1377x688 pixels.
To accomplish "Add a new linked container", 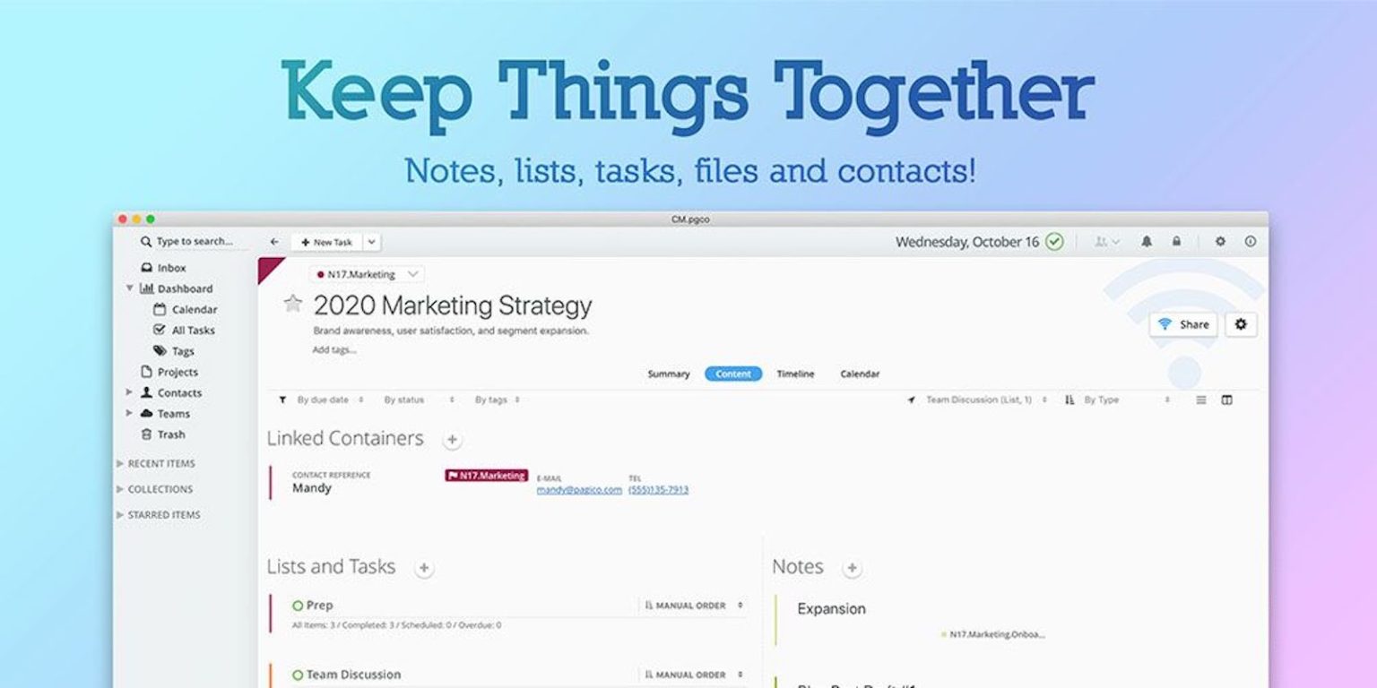I will (x=452, y=439).
